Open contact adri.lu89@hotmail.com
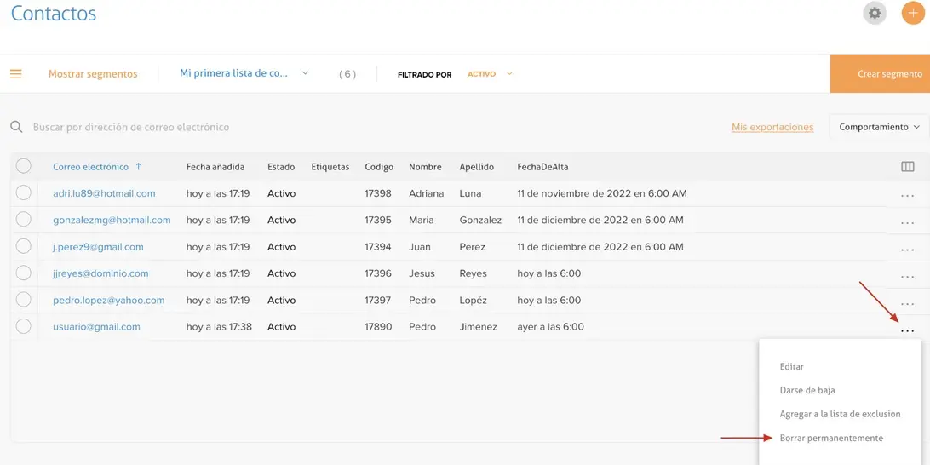 coord(104,193)
